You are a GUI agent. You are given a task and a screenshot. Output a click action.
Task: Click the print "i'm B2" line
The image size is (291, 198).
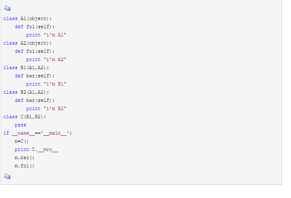pyautogui.click(x=46, y=108)
